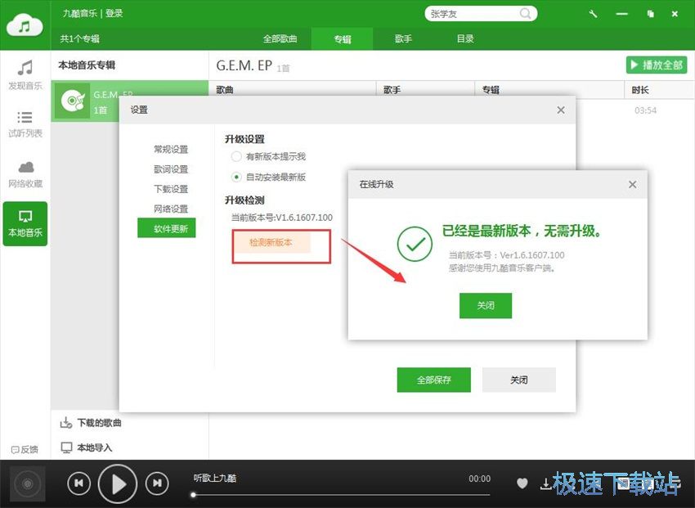Select 自动安装最新版 radio option
The image size is (695, 508).
click(236, 178)
